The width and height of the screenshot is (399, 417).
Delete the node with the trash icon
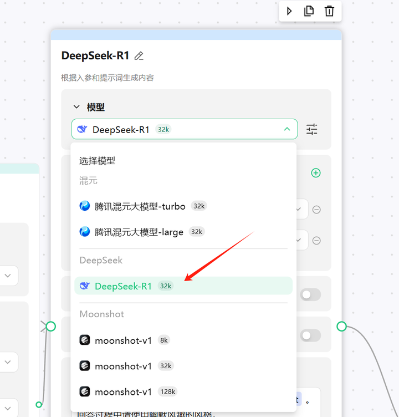click(x=329, y=11)
